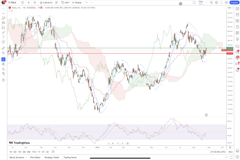This screenshot has width=240, height=160.
Task: Expand the collapsed indicator legend showing 2
Action: 10,11
